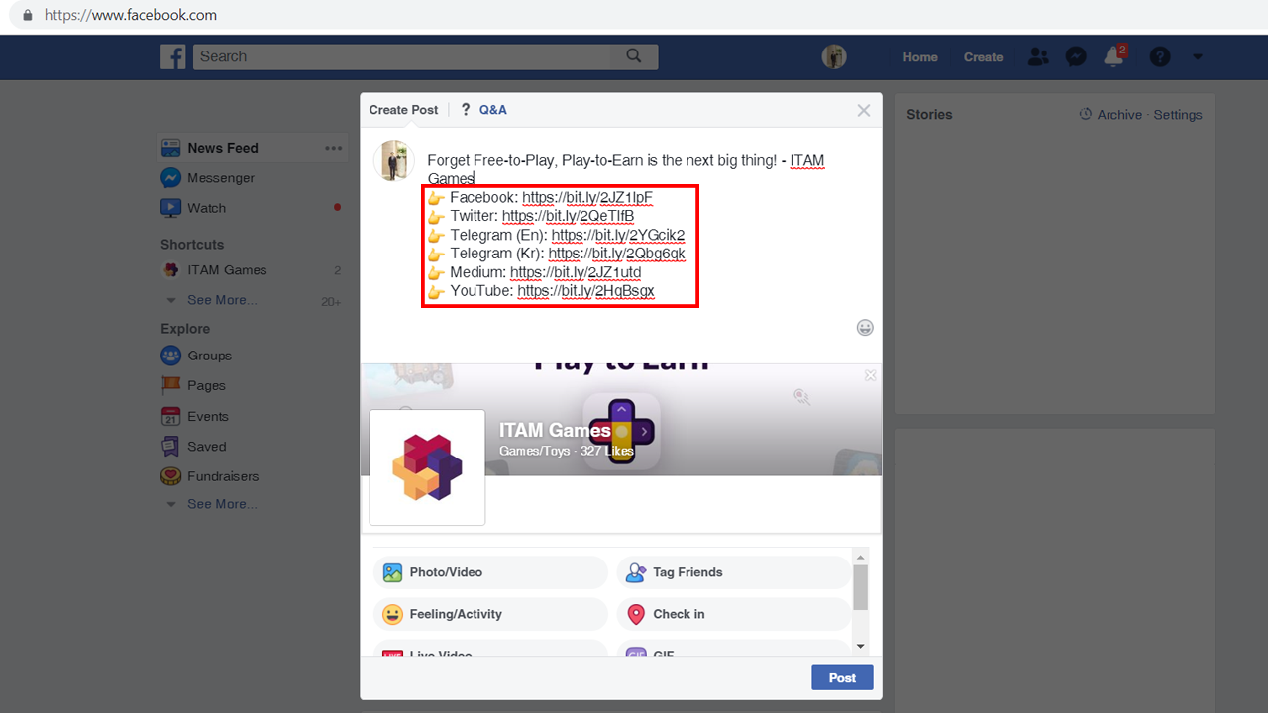Click the Twitter bit.ly link text

click(x=568, y=216)
